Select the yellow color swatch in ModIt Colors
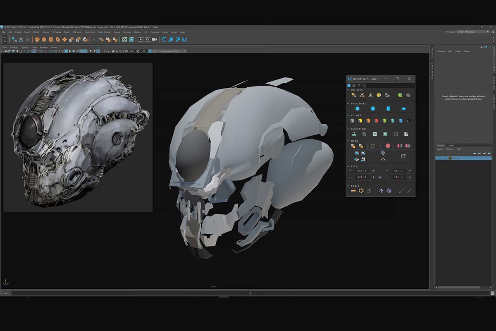 (360, 120)
